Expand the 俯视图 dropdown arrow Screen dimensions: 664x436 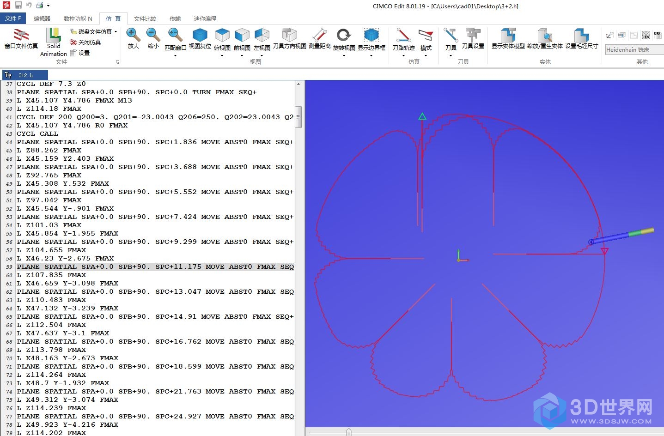(x=222, y=56)
